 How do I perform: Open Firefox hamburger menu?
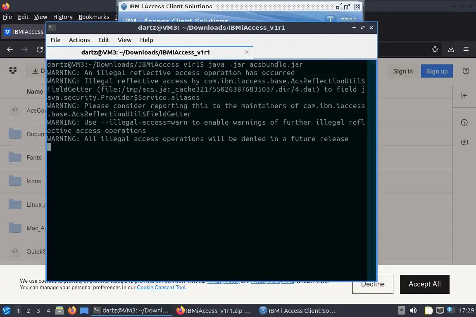pyautogui.click(x=466, y=49)
